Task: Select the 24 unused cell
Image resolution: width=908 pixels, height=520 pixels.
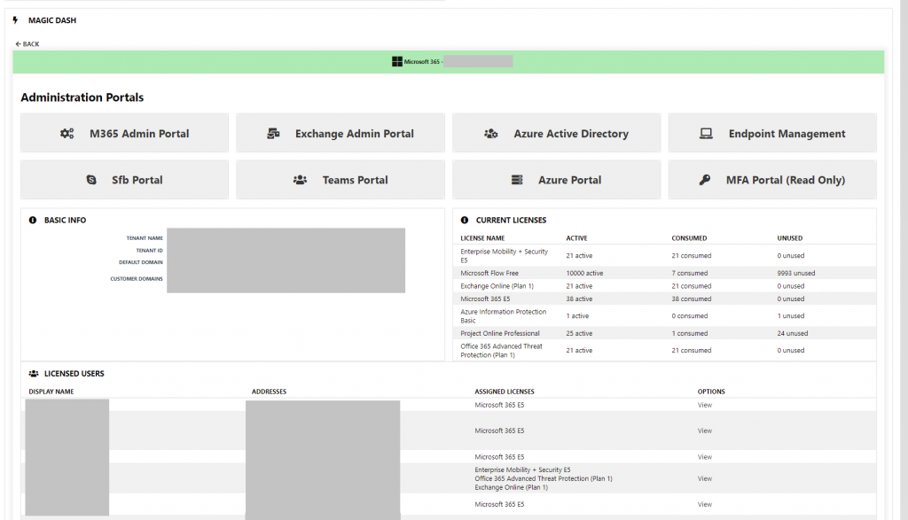Action: [x=792, y=333]
